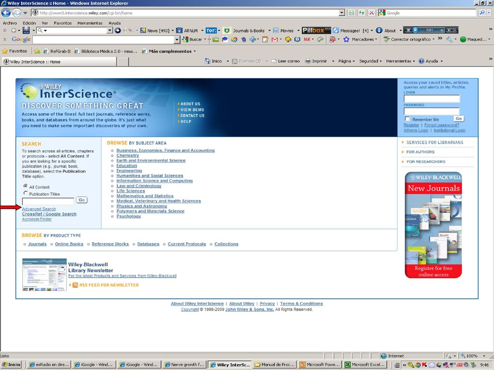Mute the toolbar media player volume icon
This screenshot has width=494, height=370.
tap(448, 30)
